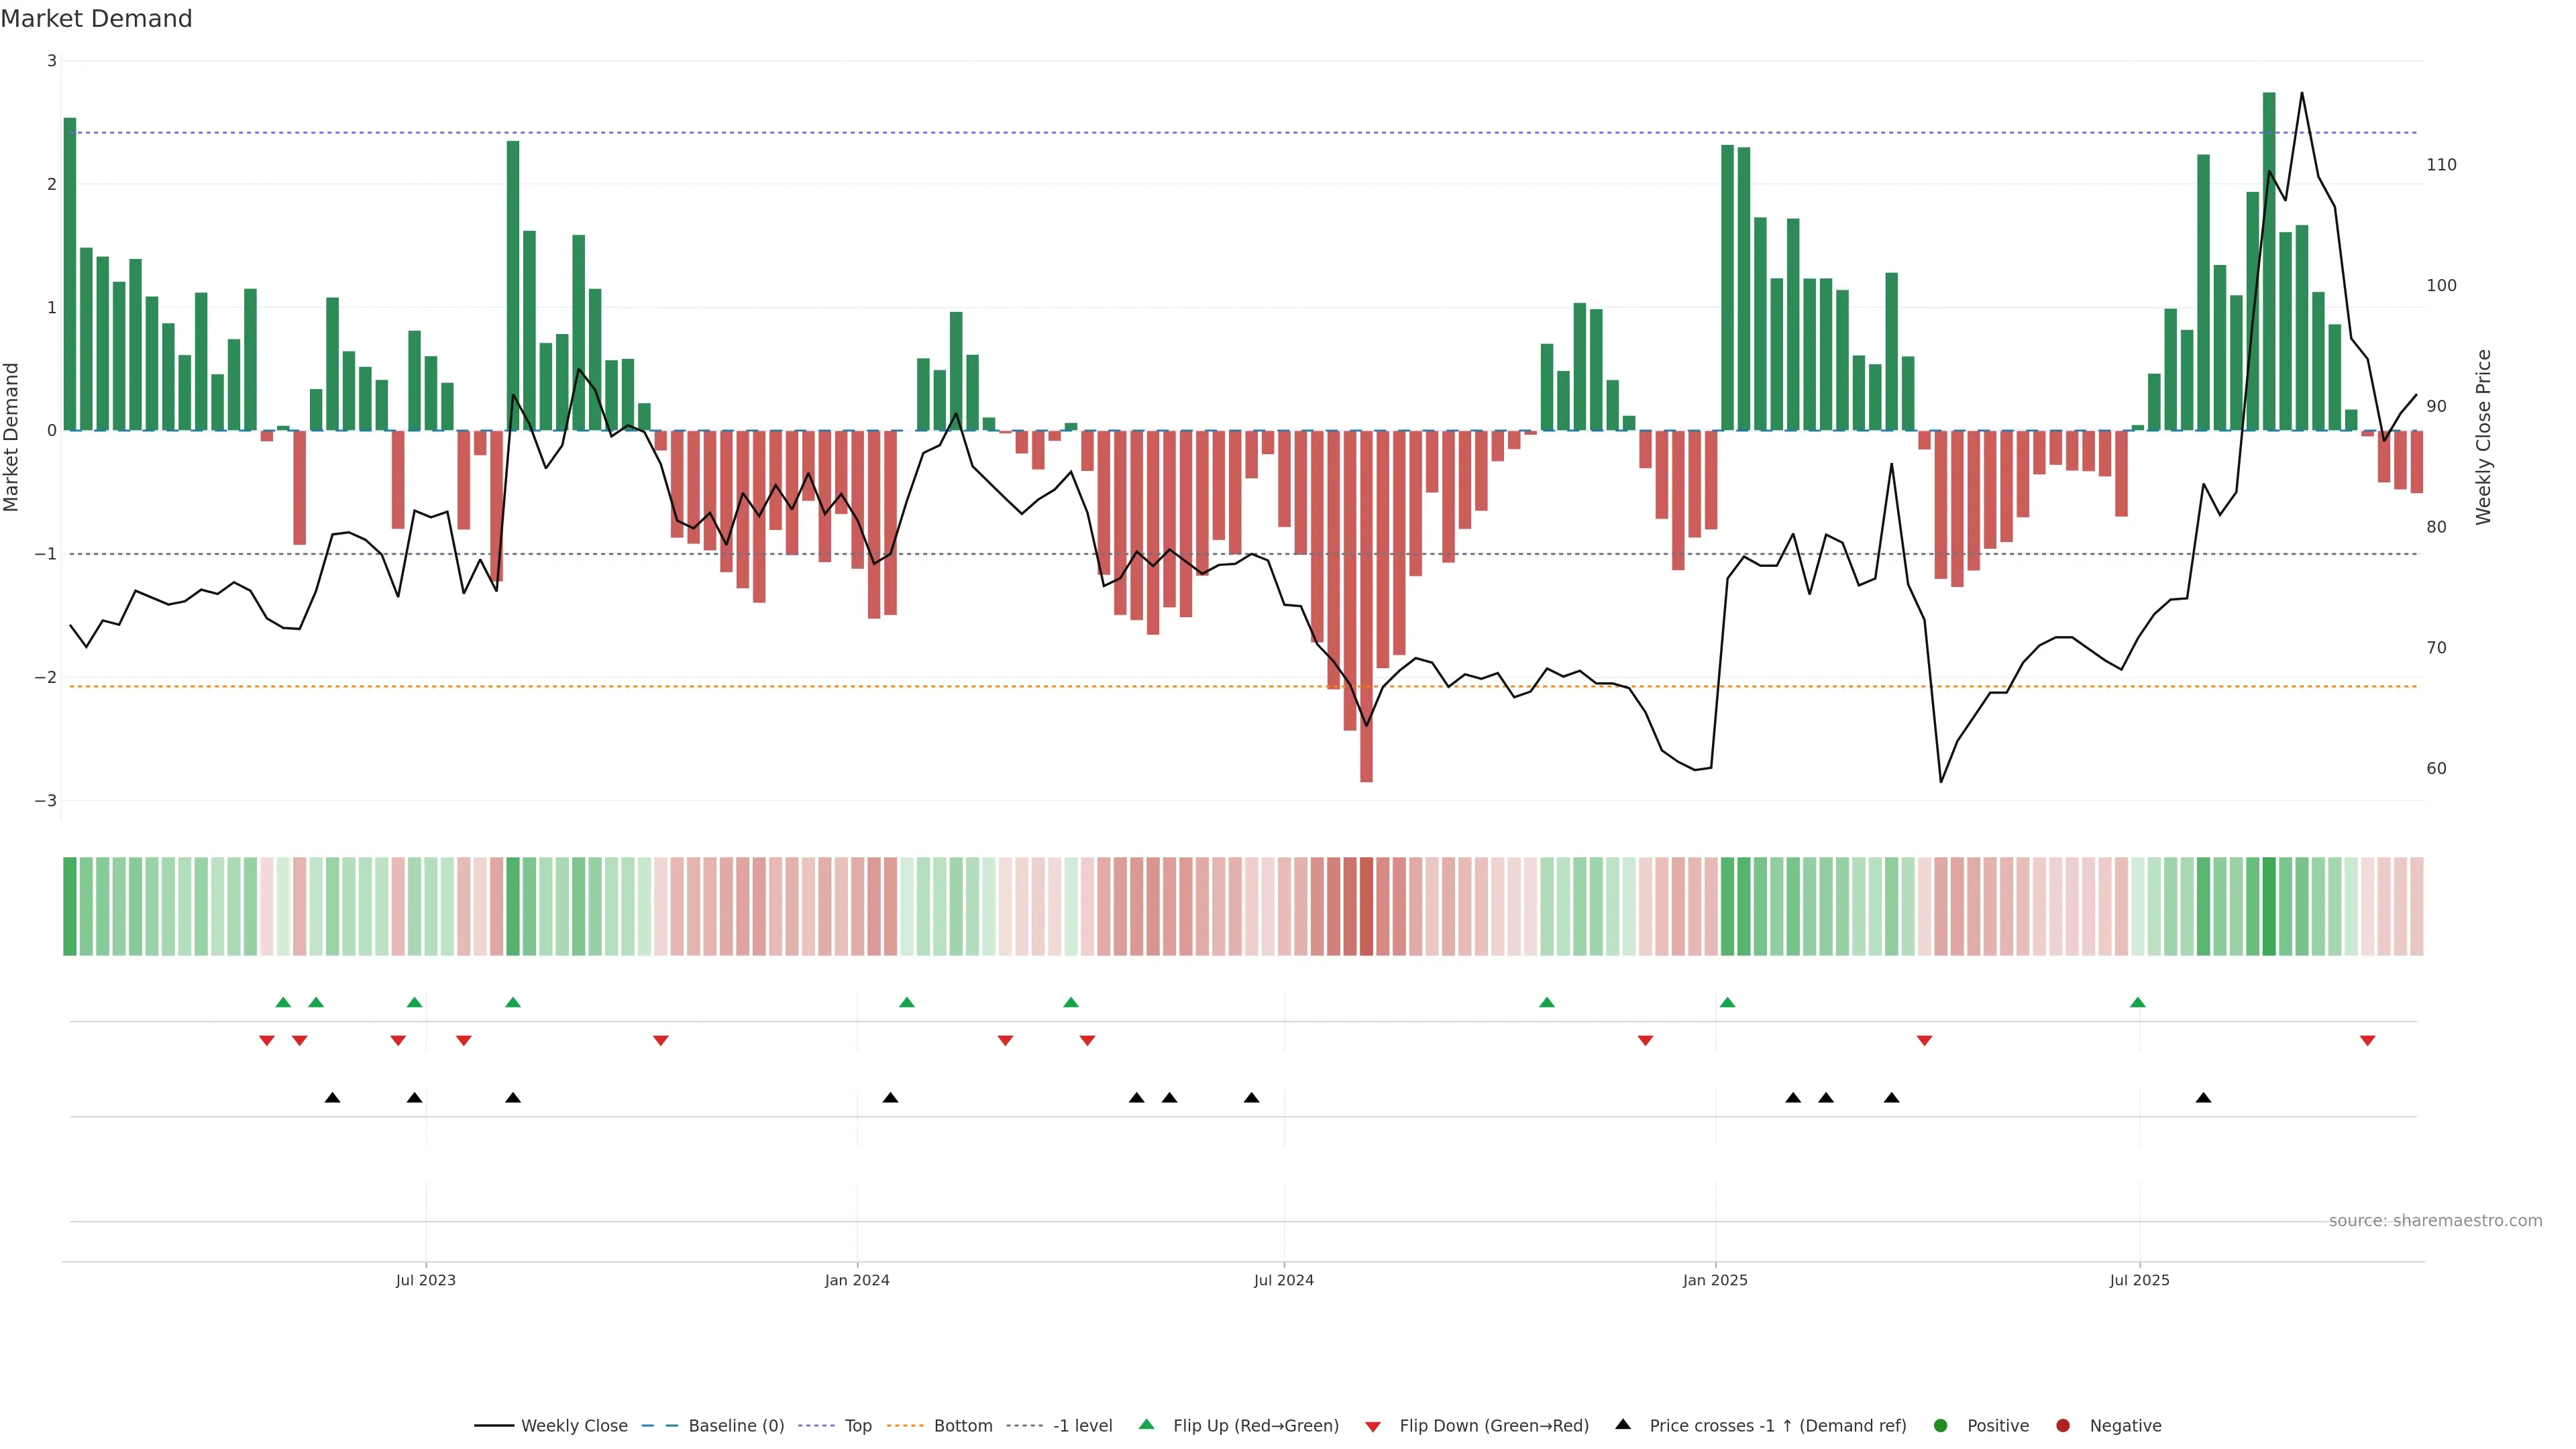Click the black Price crosses -1 triangle legend icon

tap(1623, 1424)
